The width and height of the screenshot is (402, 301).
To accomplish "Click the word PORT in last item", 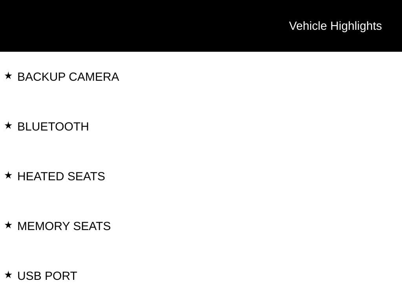I will [x=62, y=276].
